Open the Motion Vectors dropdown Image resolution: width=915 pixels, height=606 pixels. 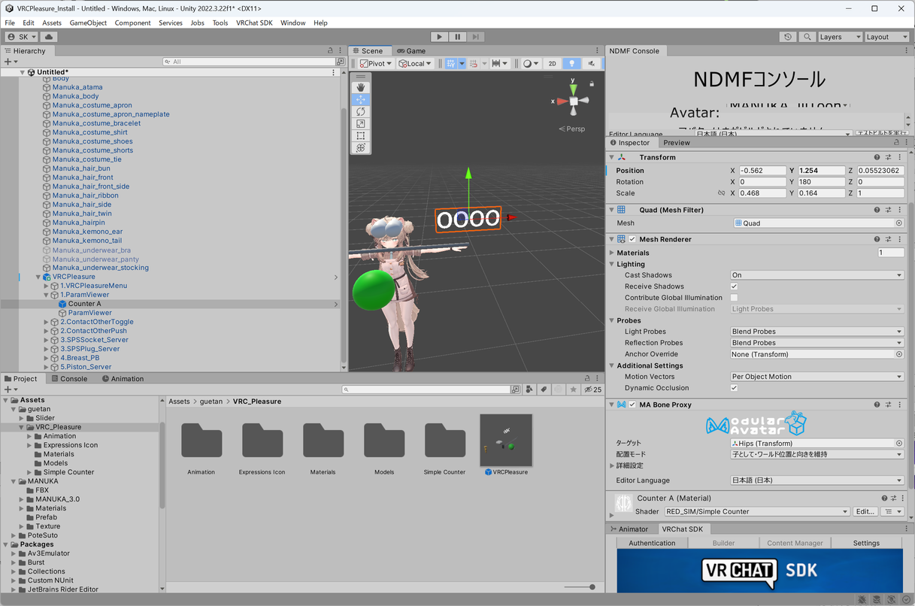(x=817, y=377)
